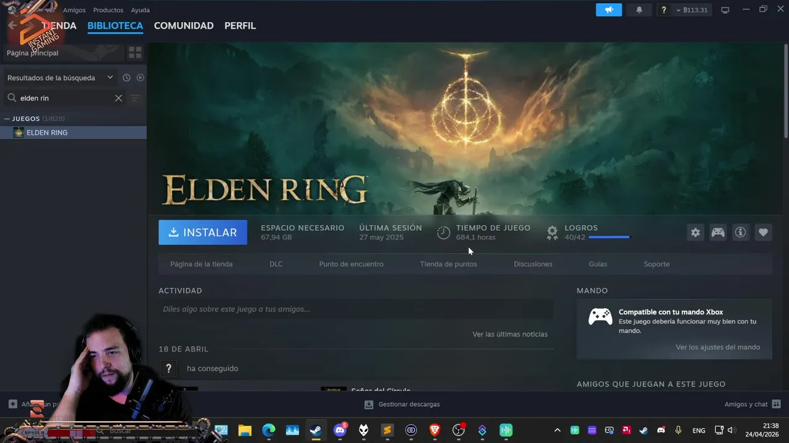
Task: Add Elden Ring to favorites heart
Action: (x=763, y=233)
